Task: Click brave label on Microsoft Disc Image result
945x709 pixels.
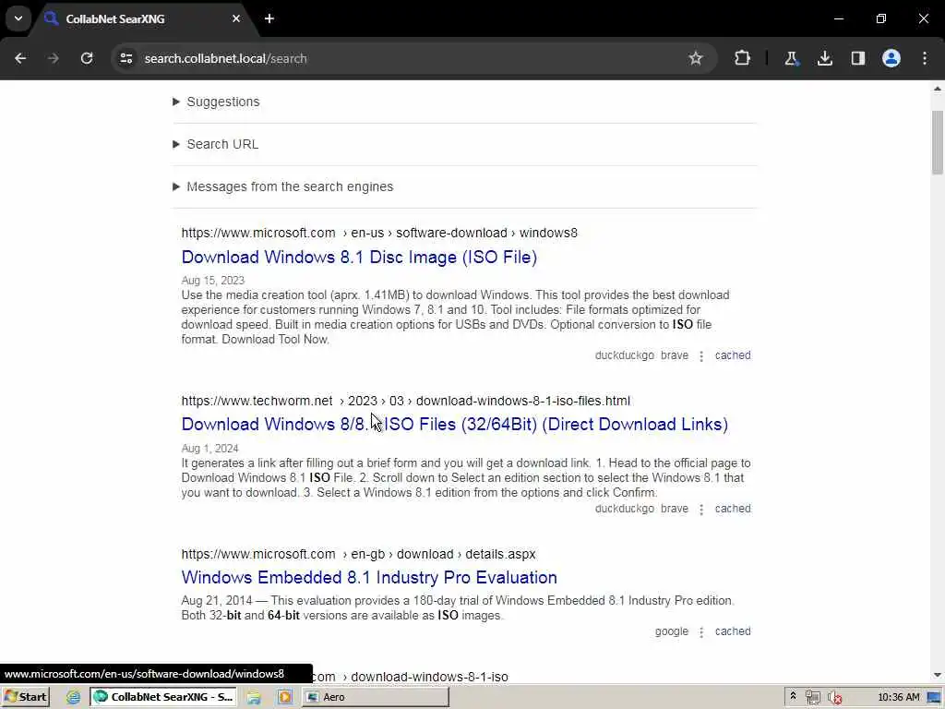Action: (x=675, y=355)
